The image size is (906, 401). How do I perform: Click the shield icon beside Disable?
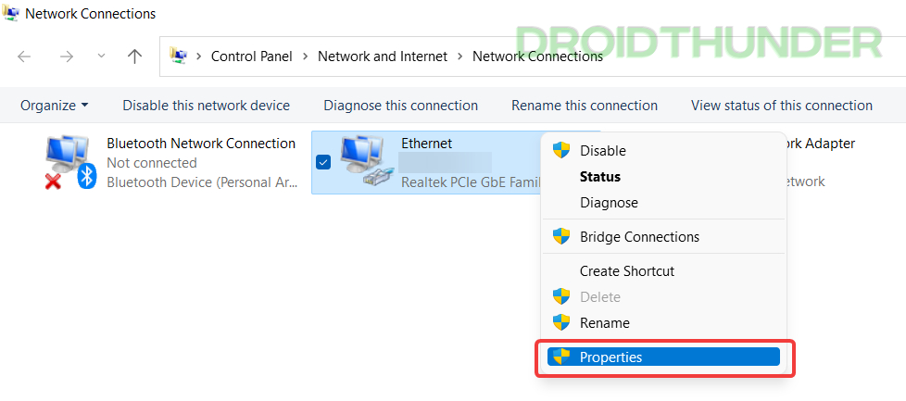(x=561, y=150)
